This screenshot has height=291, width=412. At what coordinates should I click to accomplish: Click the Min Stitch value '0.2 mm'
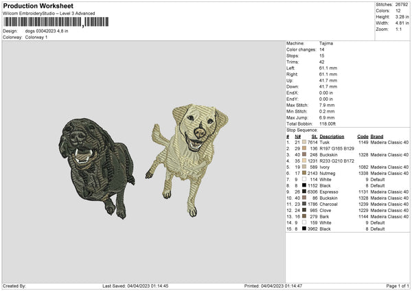click(x=327, y=111)
